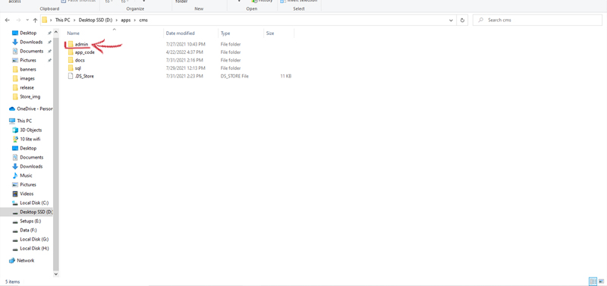Screen dimensions: 607x286
Task: Open pinned Downloads in Quick access
Action: [31, 42]
